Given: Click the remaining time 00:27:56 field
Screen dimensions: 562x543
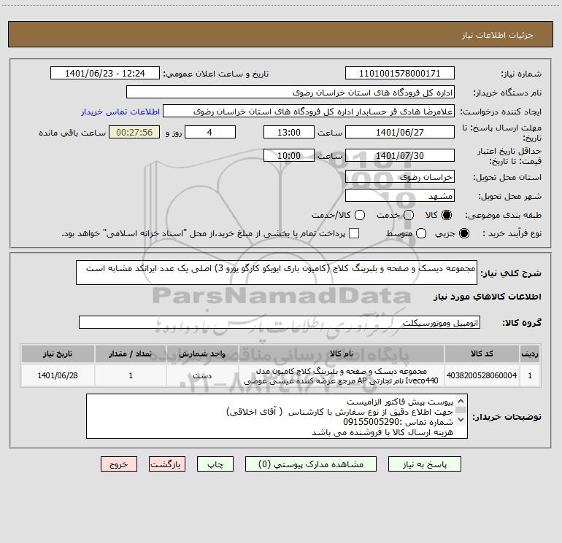Looking at the screenshot, I should click(134, 132).
